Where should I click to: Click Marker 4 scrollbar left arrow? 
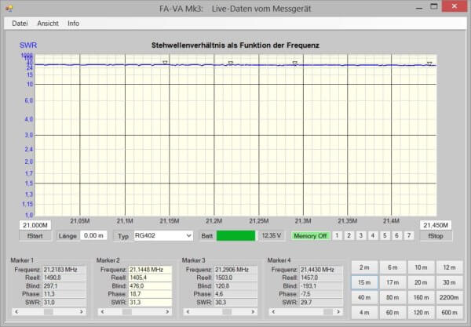(273, 312)
